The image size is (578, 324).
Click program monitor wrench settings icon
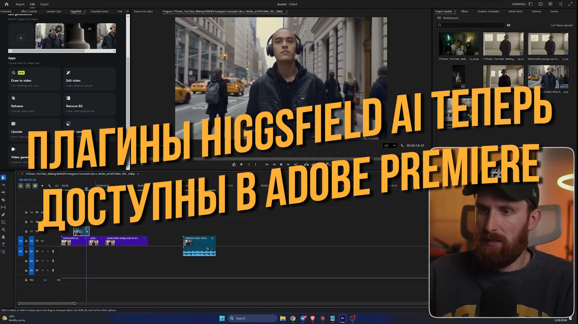(402, 145)
